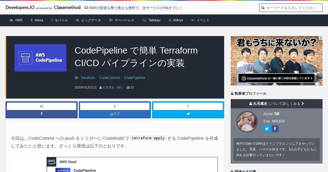The image size is (328, 172).
Task: Click the はてブ share count 5
Action: [x=115, y=106]
